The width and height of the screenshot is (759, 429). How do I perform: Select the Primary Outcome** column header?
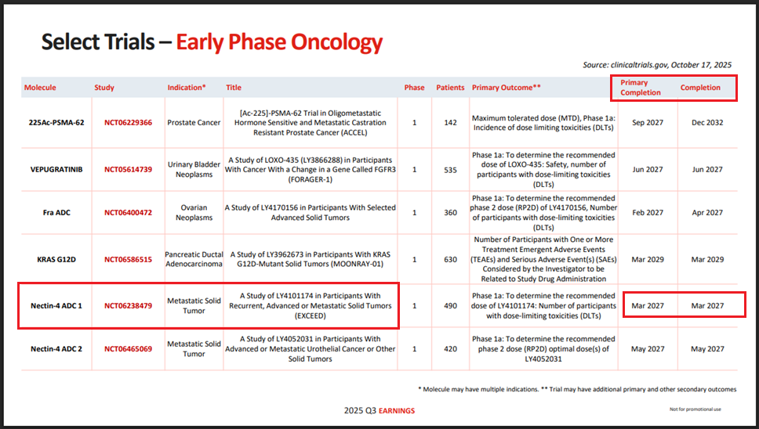tap(506, 88)
